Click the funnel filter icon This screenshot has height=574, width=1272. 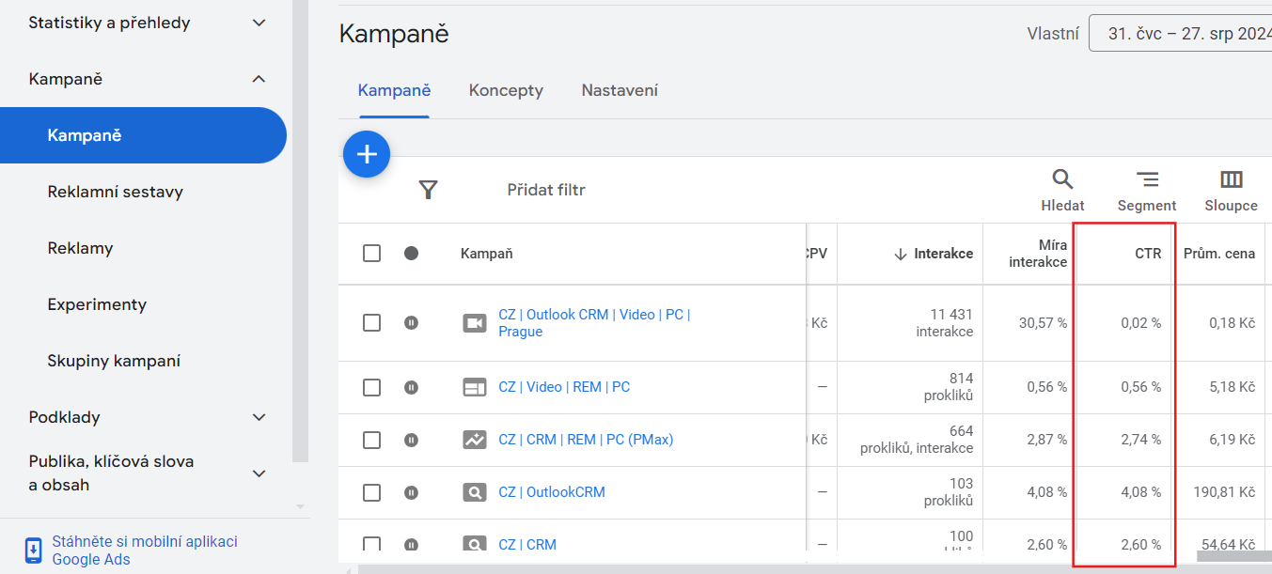tap(429, 190)
